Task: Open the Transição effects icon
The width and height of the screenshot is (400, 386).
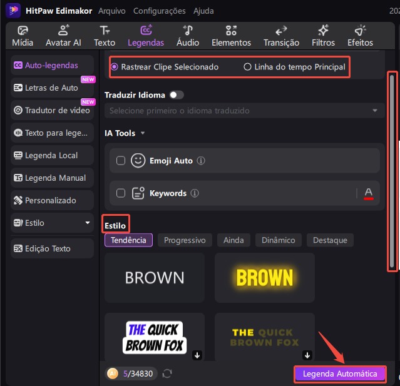Action: point(281,31)
